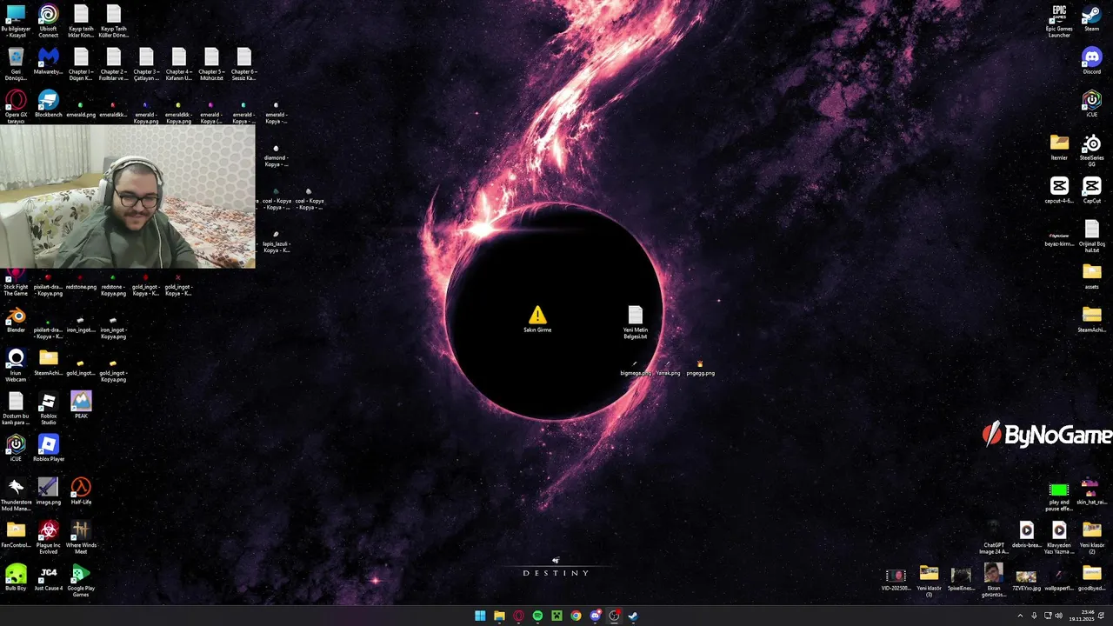Screen dimensions: 1113x626
Task: Select the Chapter 2 text file
Action: click(x=114, y=64)
